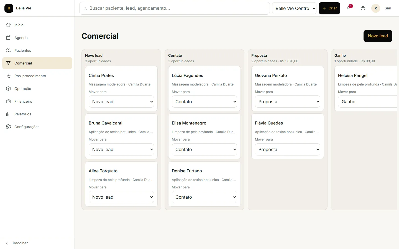Open Giovana Peixoto stage dropdown
Viewport: 399px width, 249px height.
(x=288, y=102)
